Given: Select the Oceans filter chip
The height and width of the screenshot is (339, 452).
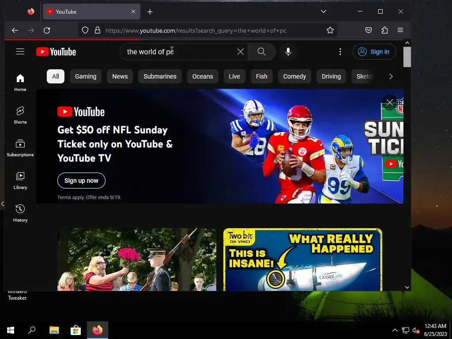Looking at the screenshot, I should [203, 76].
